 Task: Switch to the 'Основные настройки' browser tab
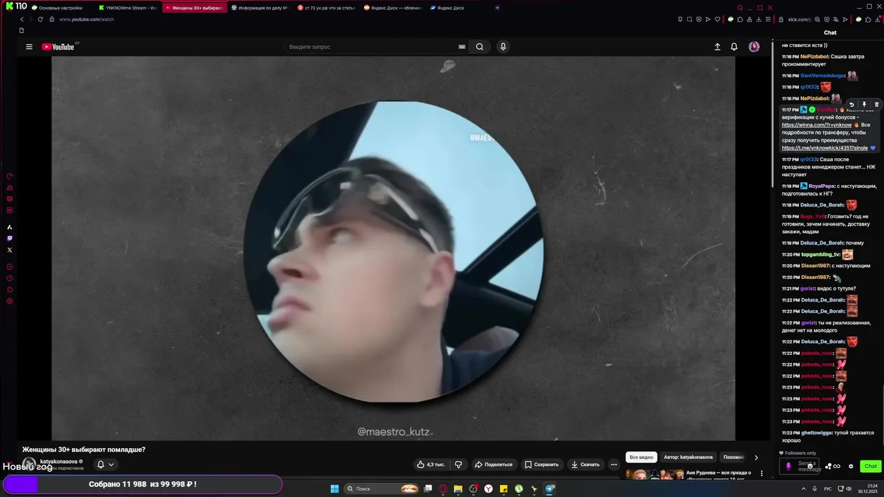(x=59, y=8)
